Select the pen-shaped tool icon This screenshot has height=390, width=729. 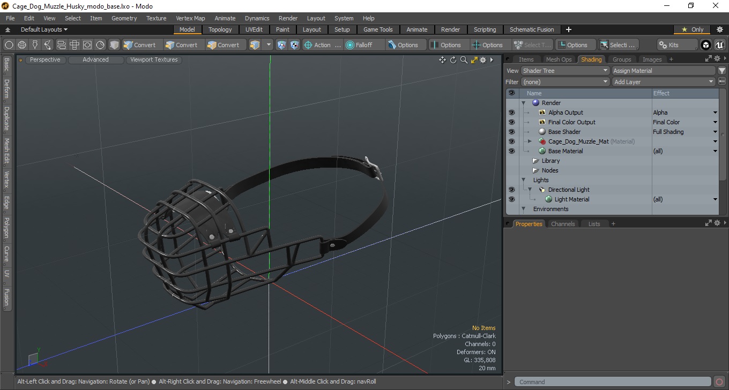pos(35,45)
